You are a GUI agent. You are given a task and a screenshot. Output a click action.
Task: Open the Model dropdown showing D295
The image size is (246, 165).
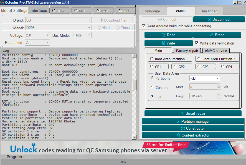(x=58, y=28)
